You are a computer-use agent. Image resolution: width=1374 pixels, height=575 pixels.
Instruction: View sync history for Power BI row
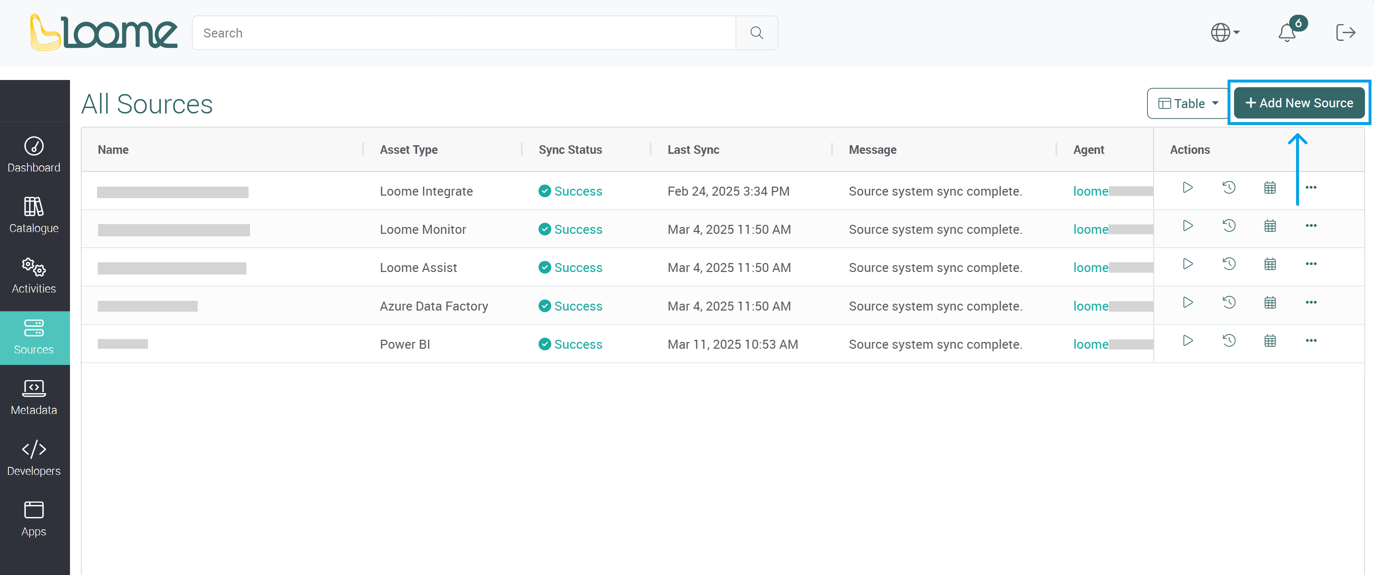coord(1229,340)
